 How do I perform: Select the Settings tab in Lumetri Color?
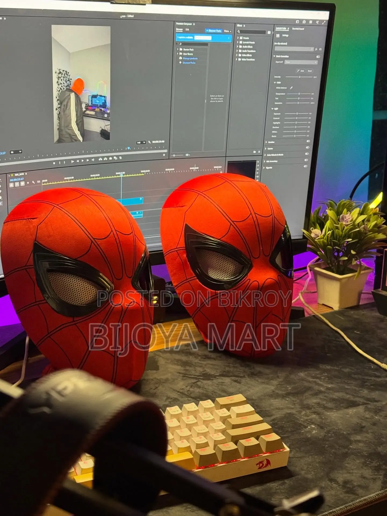coord(285,35)
